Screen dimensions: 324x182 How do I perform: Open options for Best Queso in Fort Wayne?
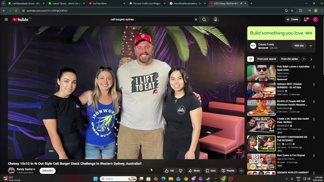(314, 156)
